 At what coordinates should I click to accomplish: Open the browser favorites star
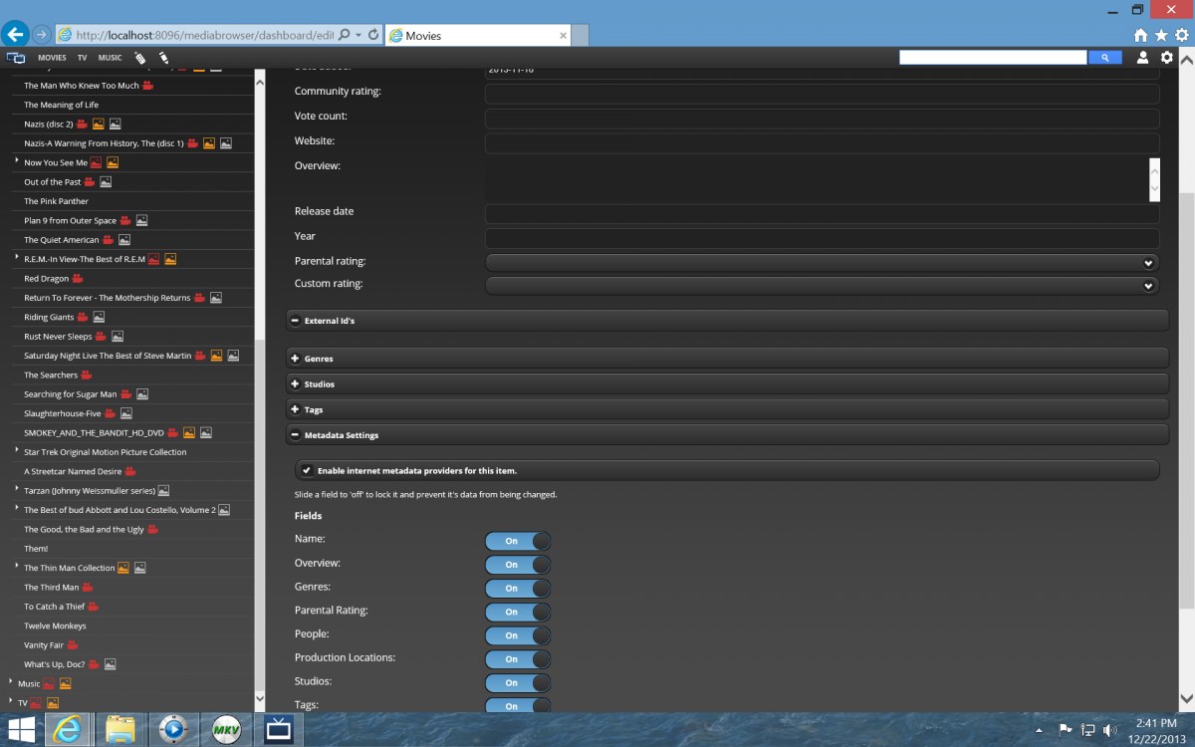point(1162,35)
